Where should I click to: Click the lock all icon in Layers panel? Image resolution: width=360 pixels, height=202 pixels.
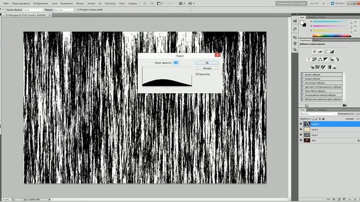coord(323,119)
